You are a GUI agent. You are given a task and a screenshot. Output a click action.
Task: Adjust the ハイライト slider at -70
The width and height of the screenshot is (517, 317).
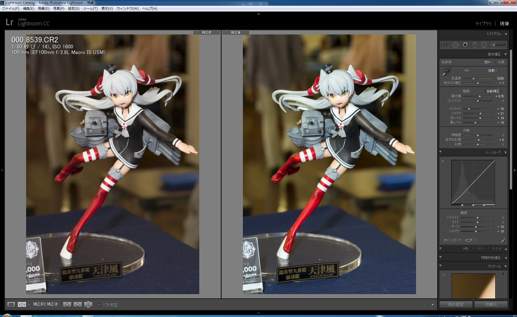pyautogui.click(x=478, y=109)
